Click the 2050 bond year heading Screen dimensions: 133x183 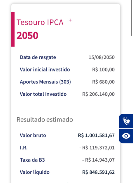(27, 35)
